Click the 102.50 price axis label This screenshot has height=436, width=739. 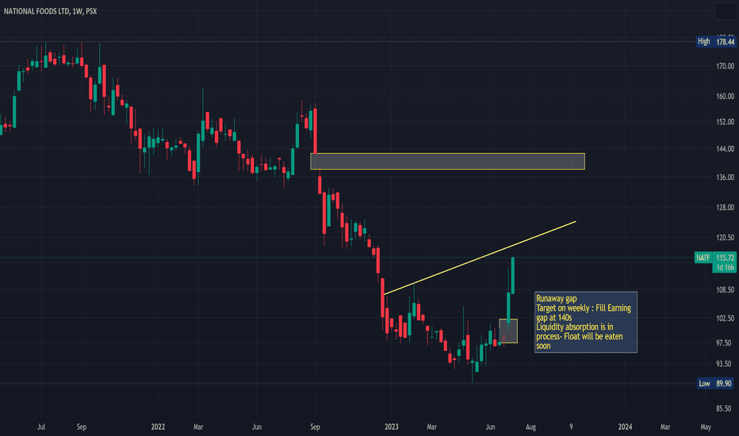[725, 318]
